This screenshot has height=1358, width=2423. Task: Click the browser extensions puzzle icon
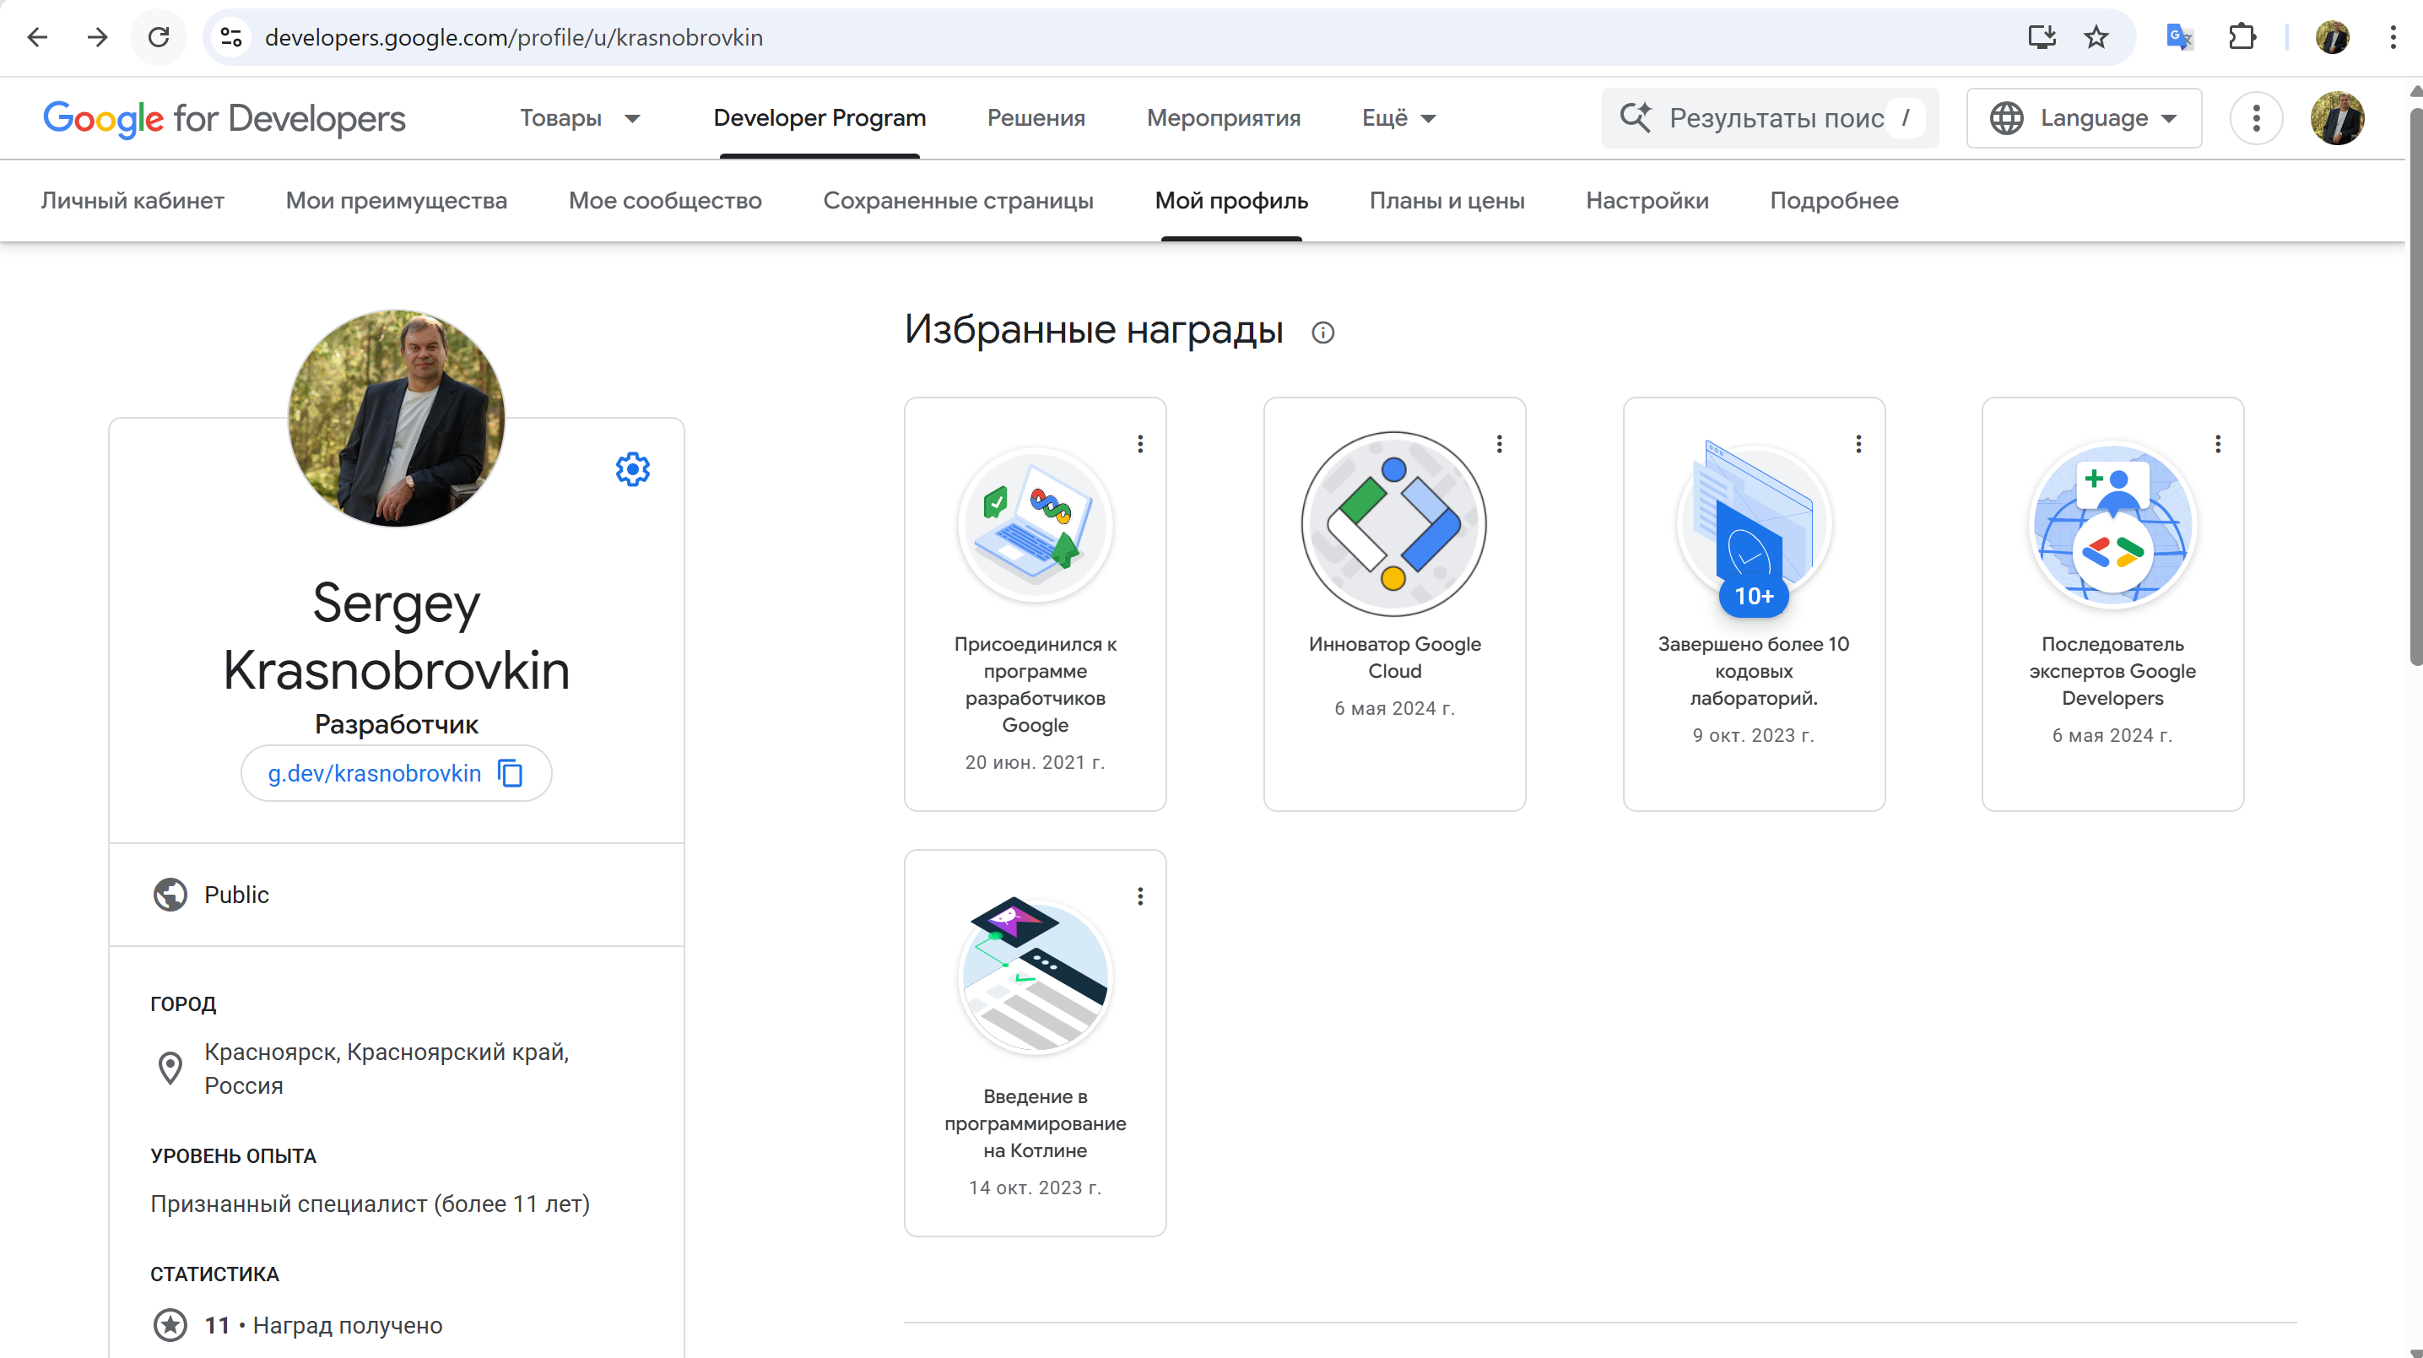tap(2242, 36)
